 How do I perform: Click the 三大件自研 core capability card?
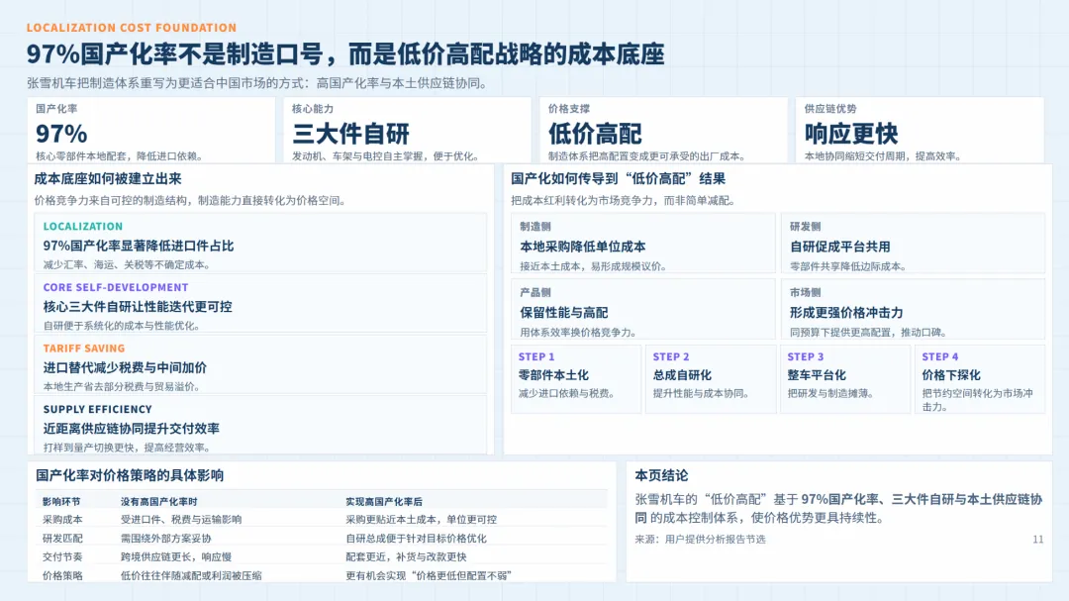click(406, 131)
